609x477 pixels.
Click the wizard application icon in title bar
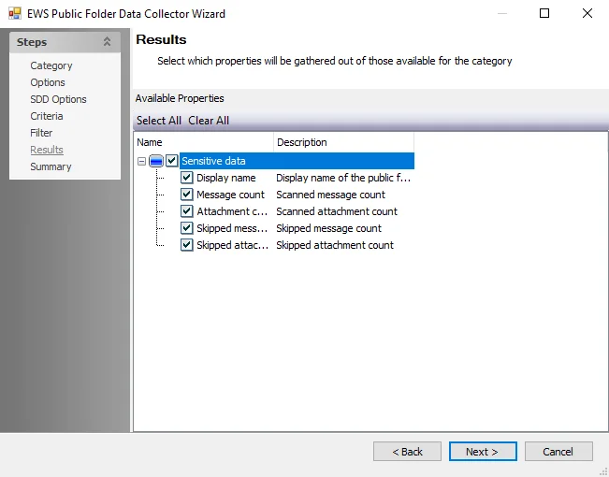(x=15, y=14)
